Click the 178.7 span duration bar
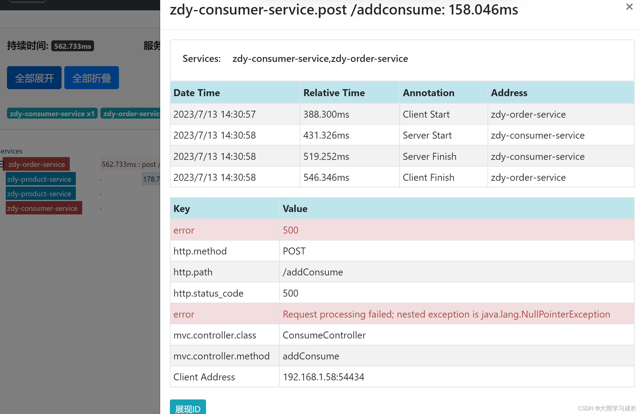This screenshot has width=641, height=414. tap(151, 179)
